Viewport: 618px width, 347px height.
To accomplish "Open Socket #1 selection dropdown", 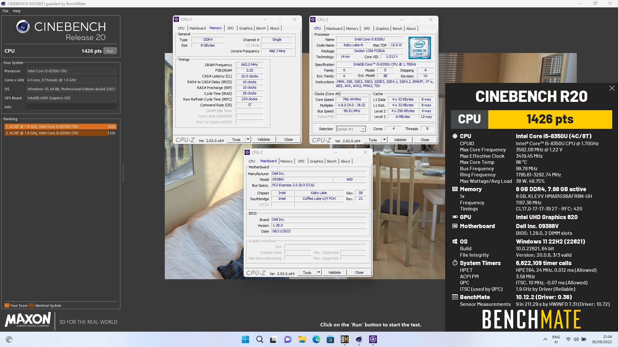I will (x=351, y=129).
